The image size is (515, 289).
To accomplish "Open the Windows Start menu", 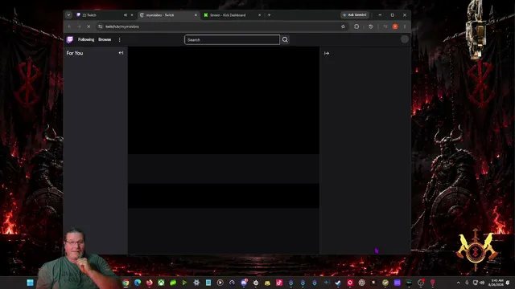I will pos(30,283).
